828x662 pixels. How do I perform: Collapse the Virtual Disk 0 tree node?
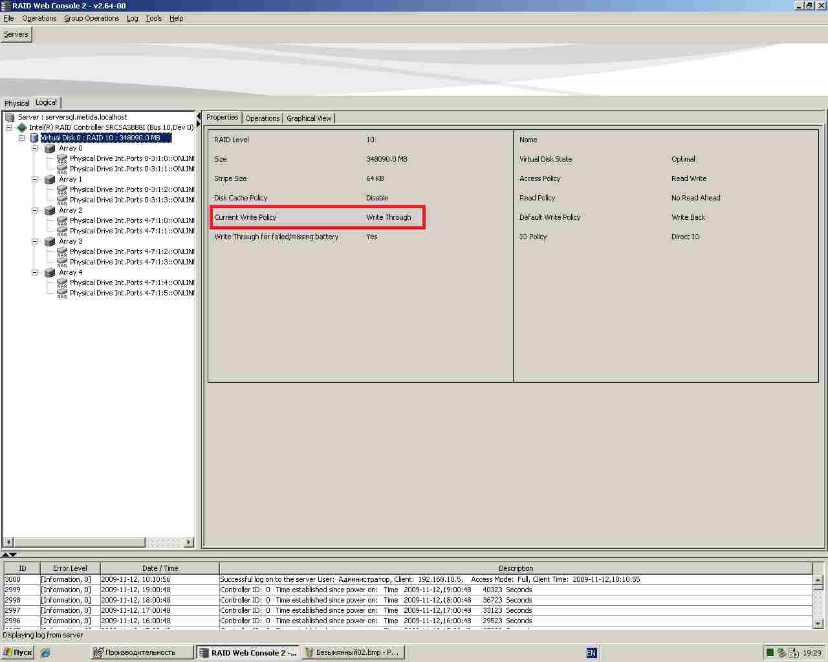click(22, 138)
